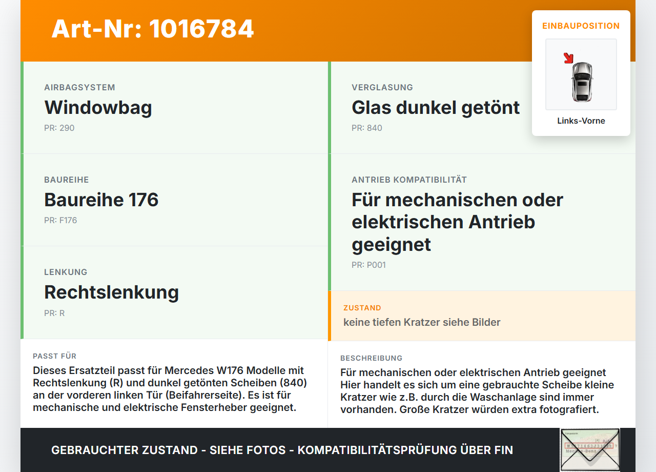Select the Art-Nr: 1016784 header

152,29
